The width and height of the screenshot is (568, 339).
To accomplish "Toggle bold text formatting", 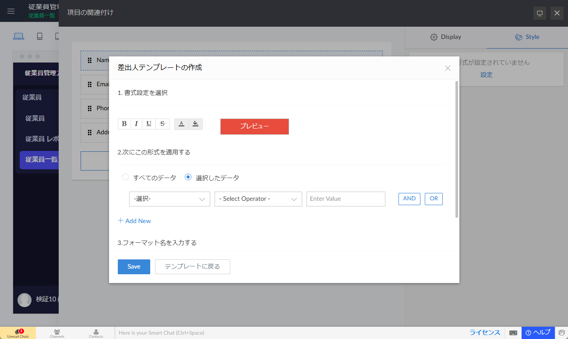I will coord(124,124).
